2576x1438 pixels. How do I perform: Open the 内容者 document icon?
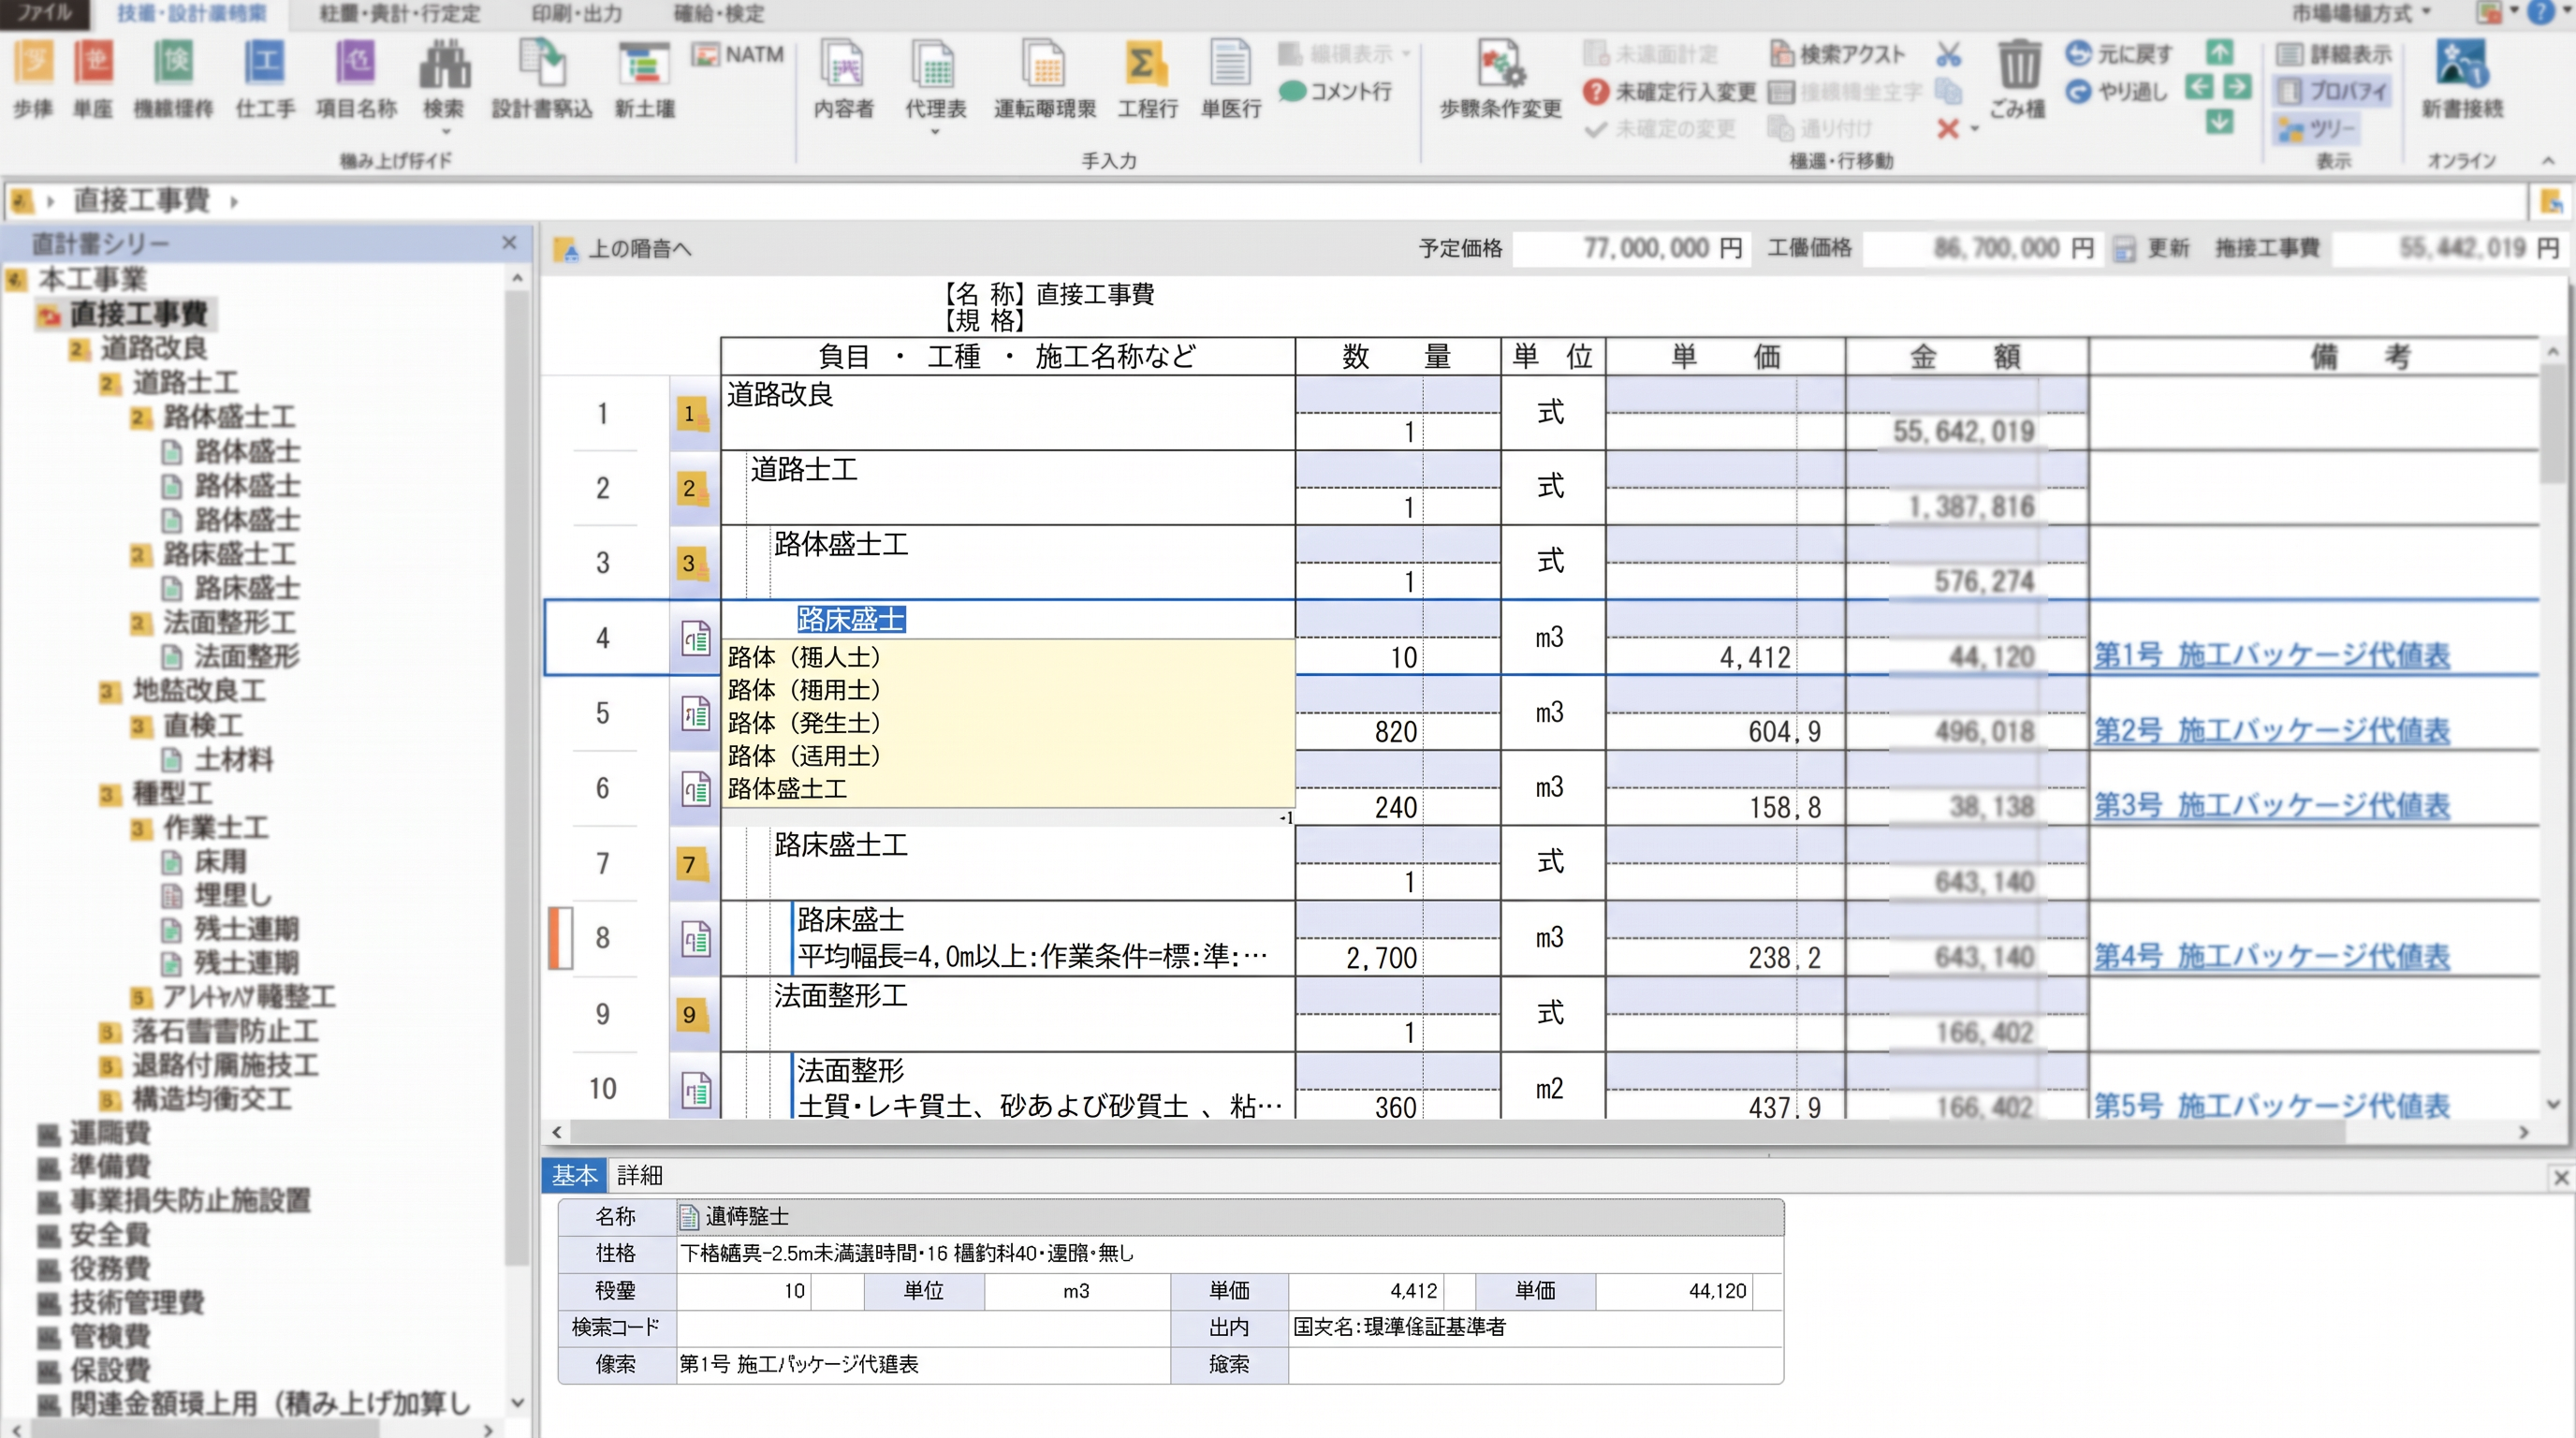click(x=843, y=64)
